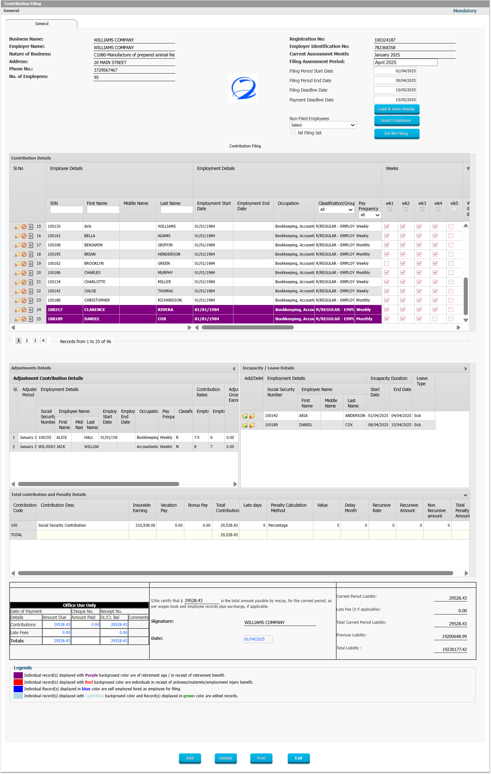This screenshot has height=774, width=491.
Task: Open notepad icon for CLARENCE RIVERA row
Action: pyautogui.click(x=30, y=310)
